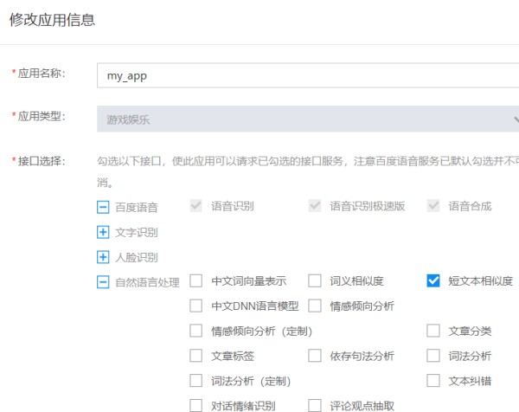Viewport: 519px width, 412px height.
Task: Uncheck the 短文本相似度 checkbox
Action: tap(433, 280)
